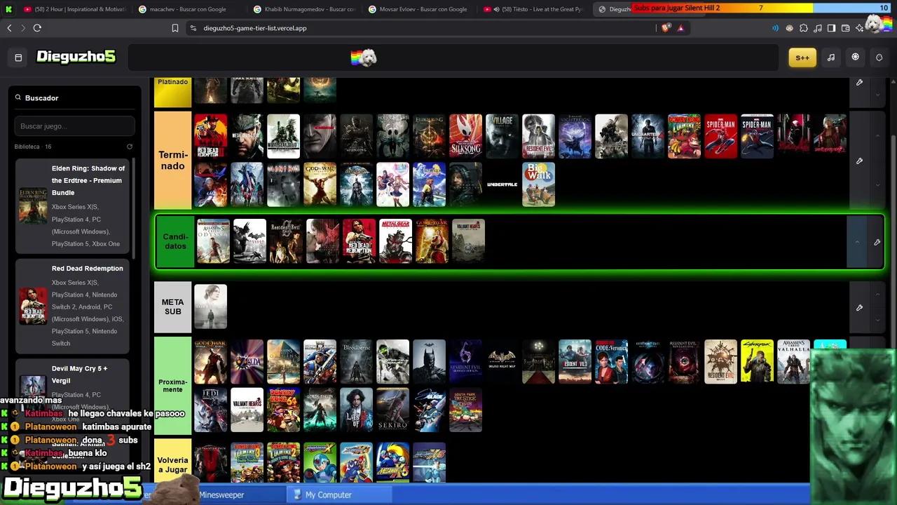The image size is (897, 505).
Task: Refresh the Biblioteca list icon
Action: (130, 147)
